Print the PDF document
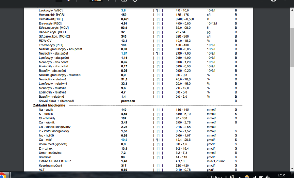This screenshot has height=178, width=294. [x=273, y=1]
